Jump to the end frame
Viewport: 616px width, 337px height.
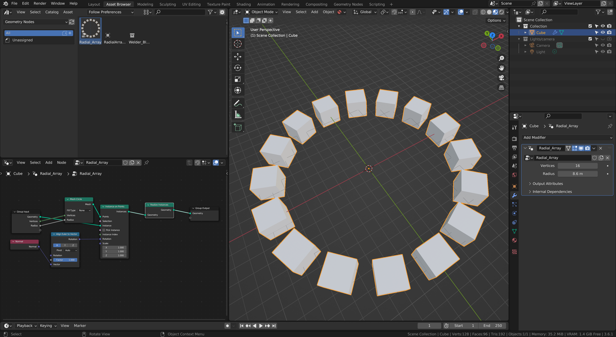pos(274,326)
